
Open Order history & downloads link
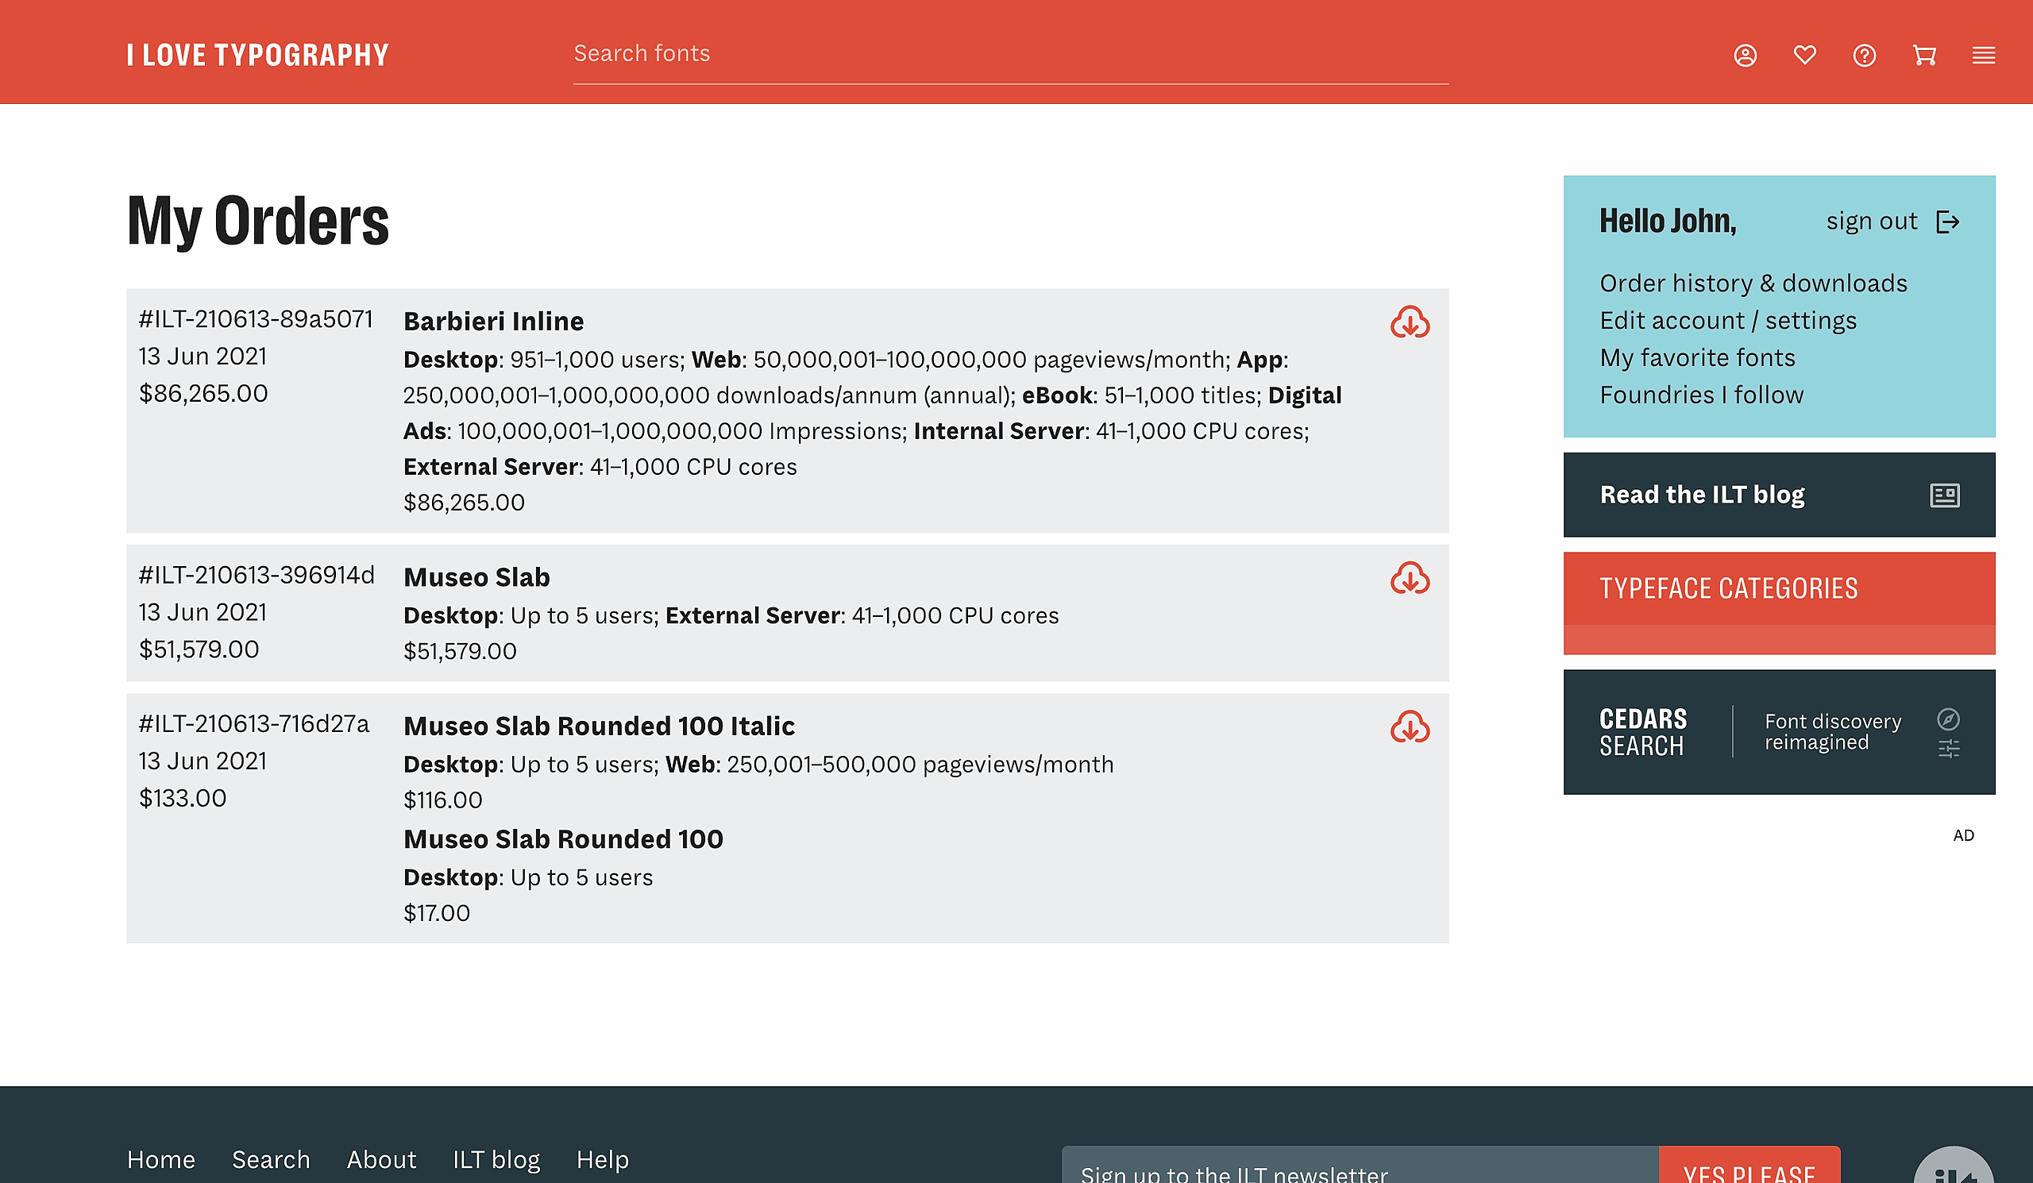pyautogui.click(x=1753, y=284)
